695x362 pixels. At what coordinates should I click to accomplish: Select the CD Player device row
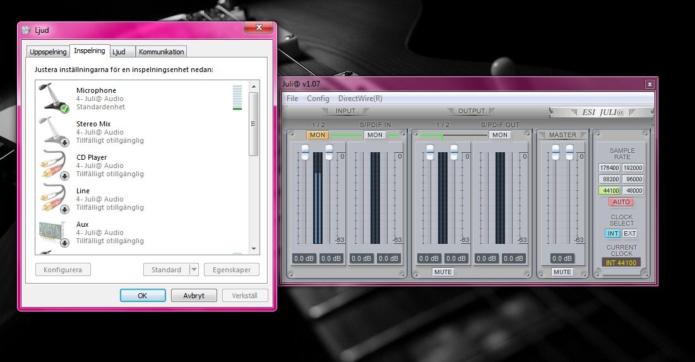(x=142, y=166)
